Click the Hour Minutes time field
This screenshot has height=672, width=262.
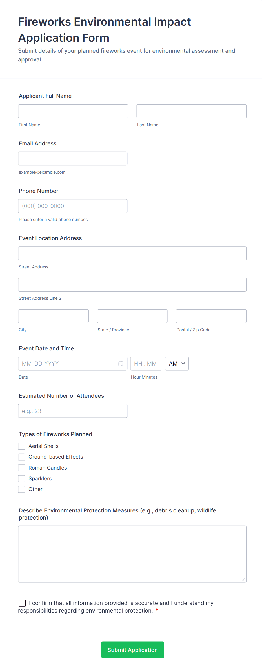146,364
